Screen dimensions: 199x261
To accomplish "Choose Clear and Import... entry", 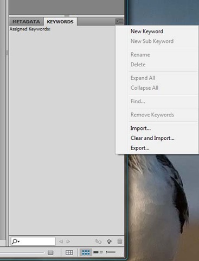I will point(152,138).
